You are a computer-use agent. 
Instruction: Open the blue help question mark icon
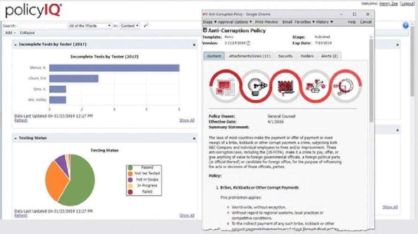pyautogui.click(x=405, y=25)
